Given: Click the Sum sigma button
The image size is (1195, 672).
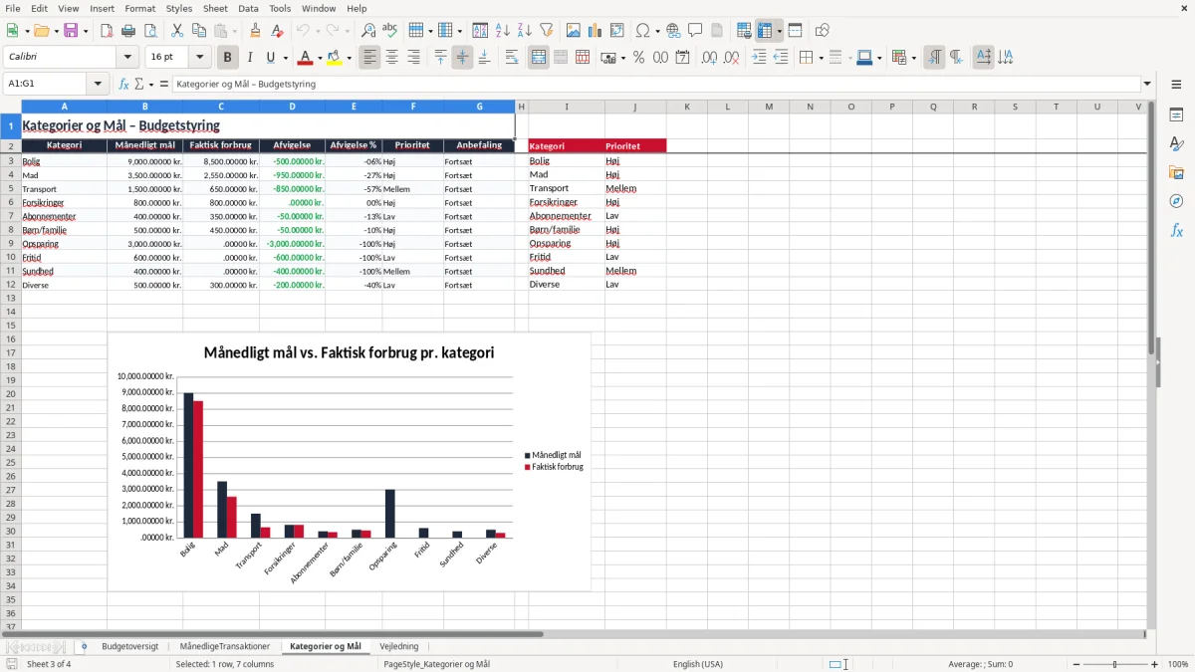Looking at the screenshot, I should point(139,84).
